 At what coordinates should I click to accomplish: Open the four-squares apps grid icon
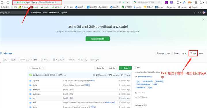pos(196,3)
